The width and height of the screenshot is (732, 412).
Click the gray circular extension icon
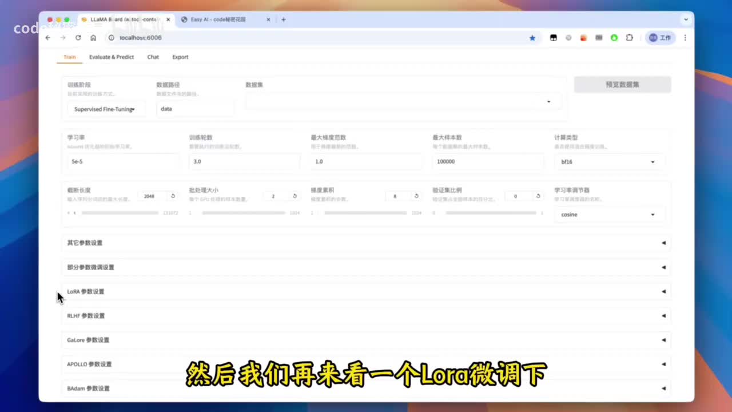[x=568, y=38]
